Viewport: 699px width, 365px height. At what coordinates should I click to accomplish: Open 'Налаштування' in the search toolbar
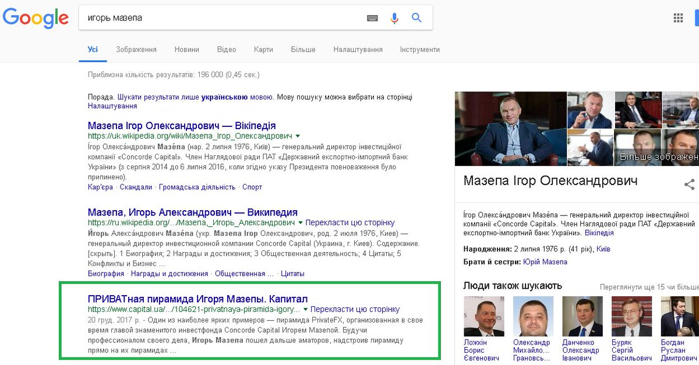358,49
